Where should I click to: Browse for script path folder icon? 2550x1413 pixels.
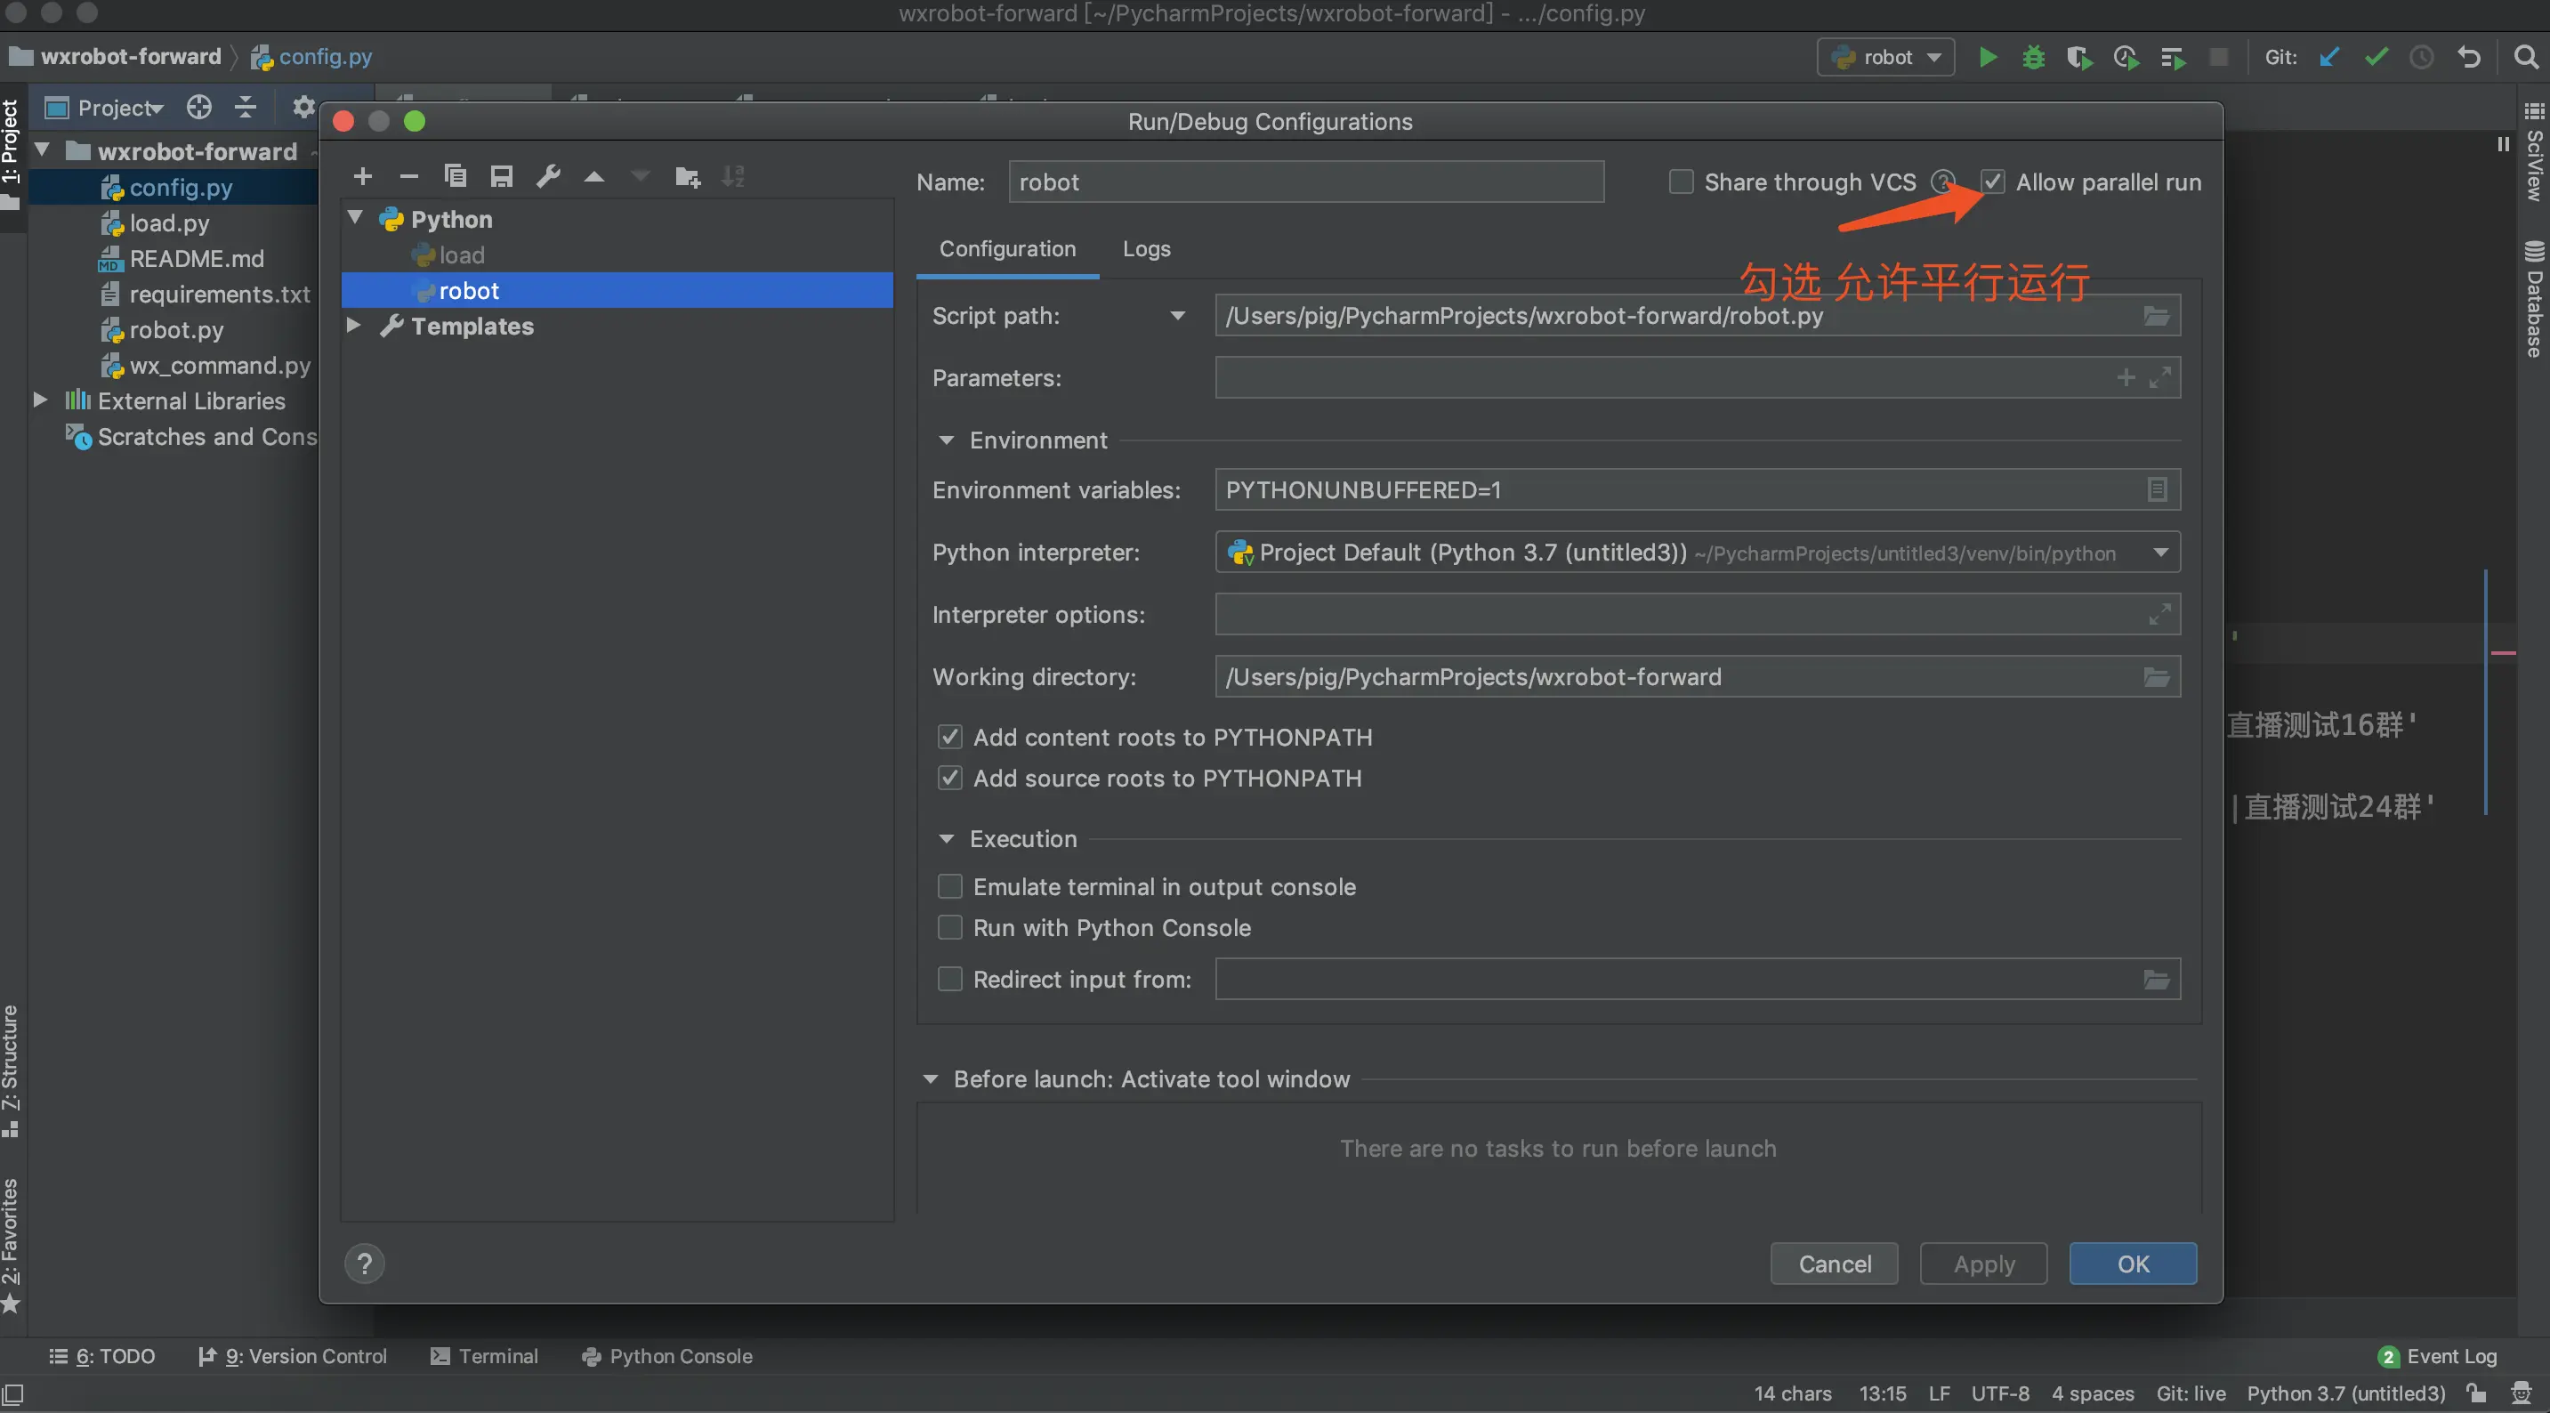(x=2156, y=316)
